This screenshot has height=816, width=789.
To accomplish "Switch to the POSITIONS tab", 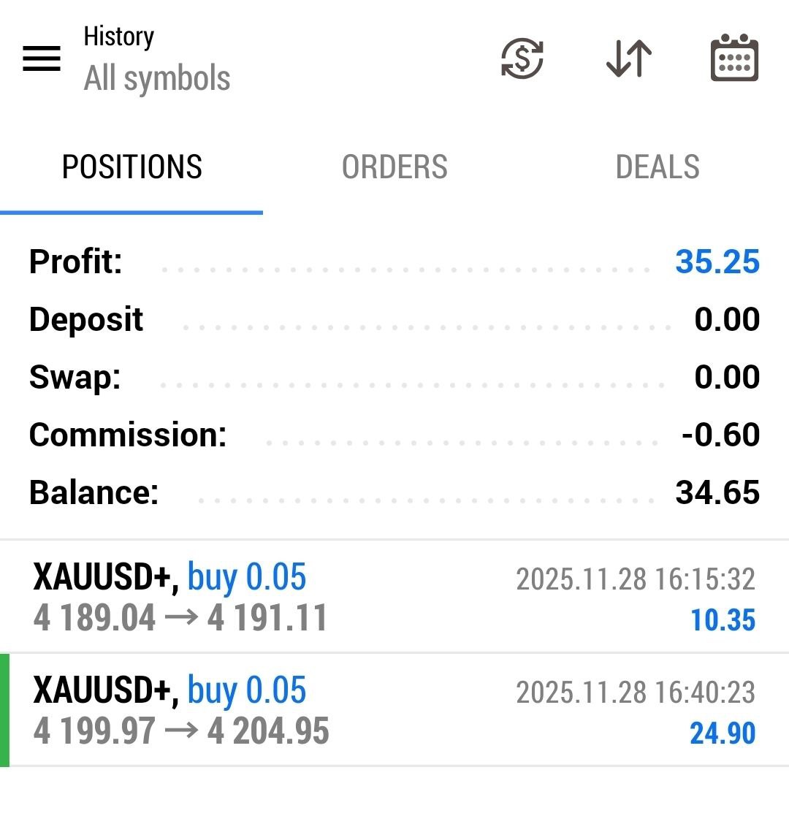I will 131,167.
